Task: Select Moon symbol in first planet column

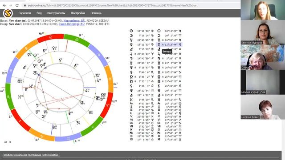Action: point(131,36)
